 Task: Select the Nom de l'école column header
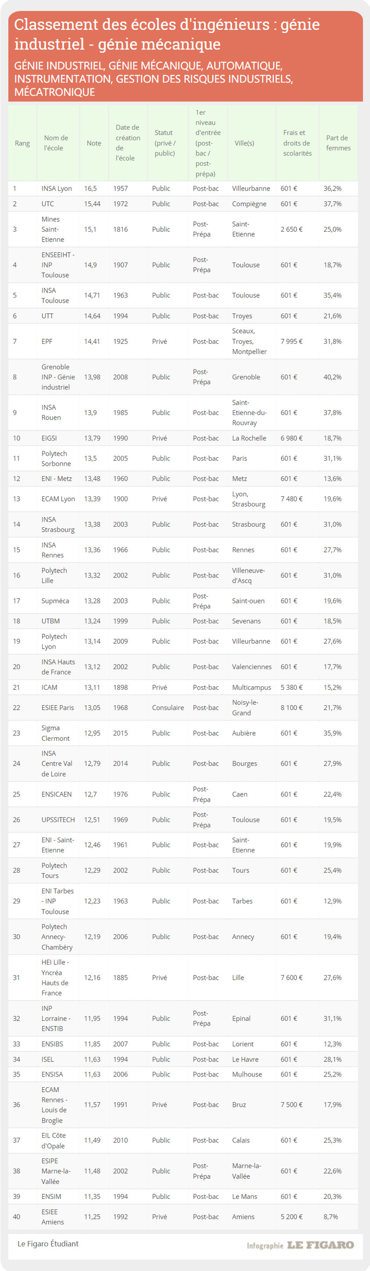(x=56, y=143)
